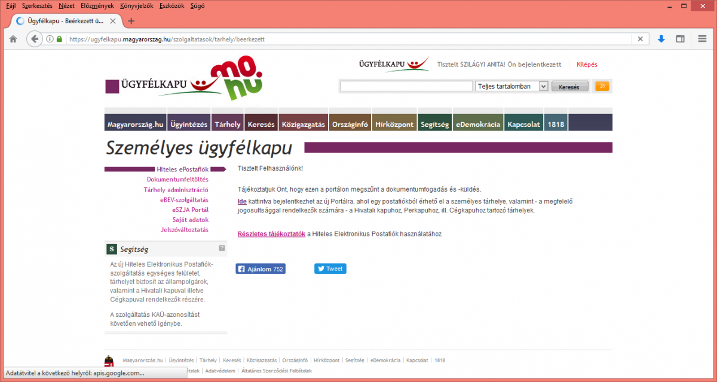Click the site info icon in address bar

[50, 39]
